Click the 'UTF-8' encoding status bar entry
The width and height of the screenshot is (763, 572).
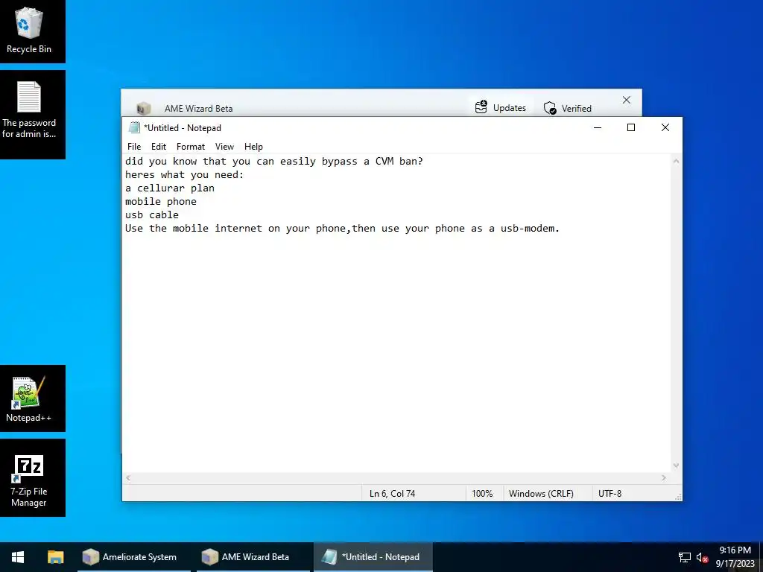click(610, 493)
